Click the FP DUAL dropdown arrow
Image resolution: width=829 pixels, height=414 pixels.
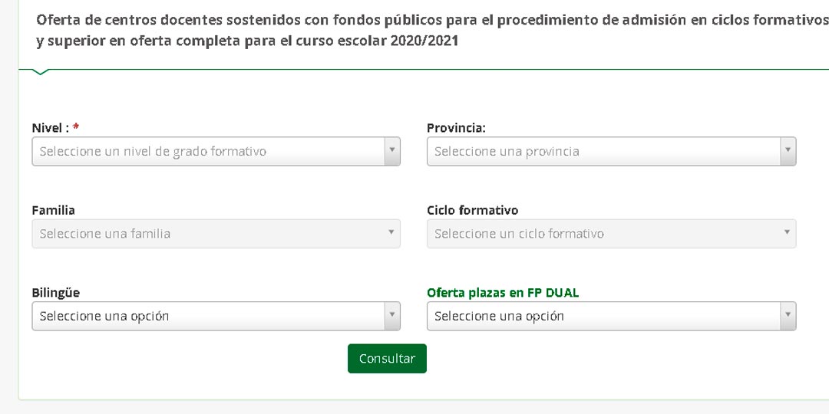[x=788, y=316]
